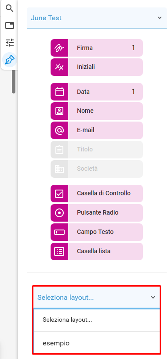
Task: Click the Data calendar icon
Action: (x=59, y=92)
